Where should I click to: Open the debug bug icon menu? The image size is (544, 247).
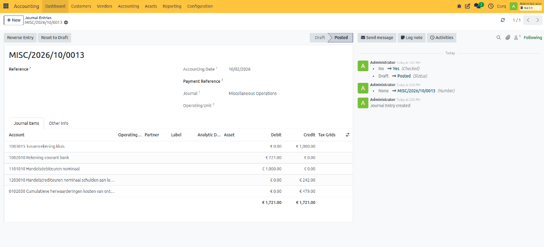pos(459,6)
